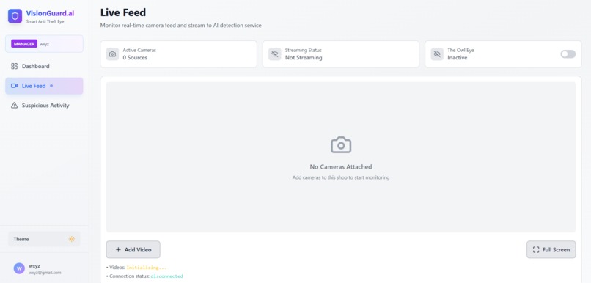Image resolution: width=591 pixels, height=283 pixels.
Task: Click the user avatar W circle
Action: (x=19, y=268)
